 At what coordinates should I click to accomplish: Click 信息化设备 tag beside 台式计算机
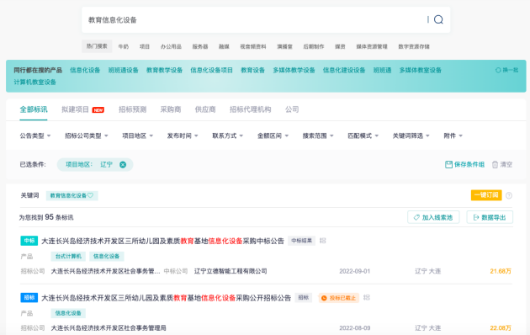tap(107, 256)
